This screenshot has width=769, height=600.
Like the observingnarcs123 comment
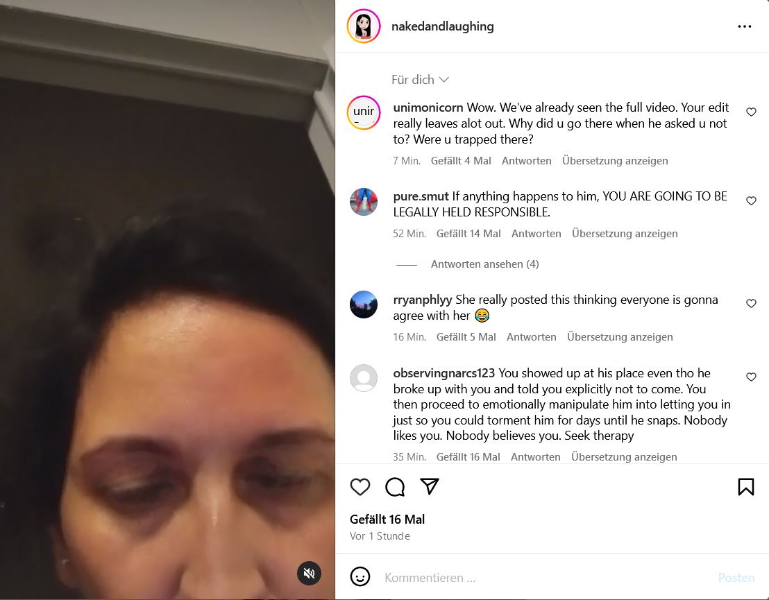751,377
